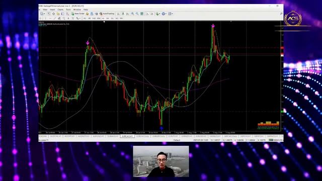The image size is (322, 181).
Task: Switch to the H1 timeframe
Action: (103, 18)
